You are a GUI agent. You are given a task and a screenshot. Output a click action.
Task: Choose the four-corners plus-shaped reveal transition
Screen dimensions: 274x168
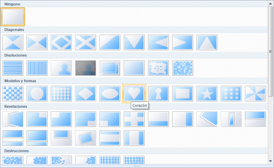click(x=134, y=119)
